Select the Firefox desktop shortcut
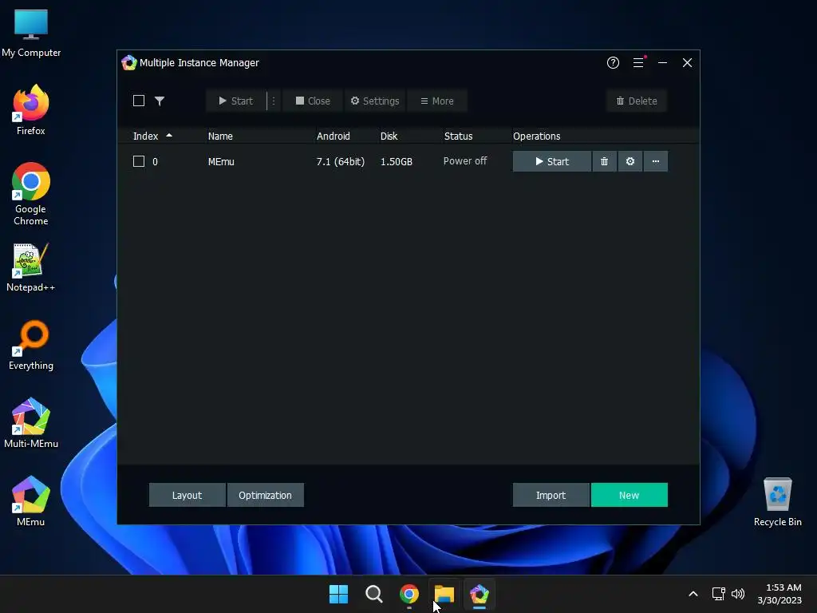The width and height of the screenshot is (817, 613). 31,110
